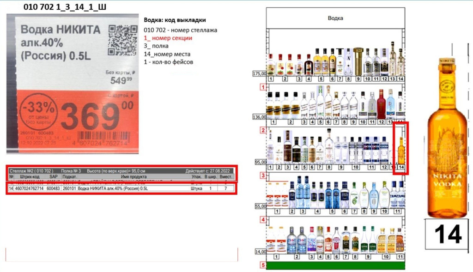
Task: Click the large boxed number 14
Action: pyautogui.click(x=447, y=234)
